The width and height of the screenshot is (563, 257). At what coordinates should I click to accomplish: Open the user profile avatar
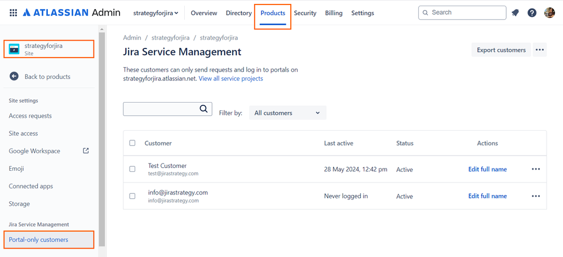[549, 13]
